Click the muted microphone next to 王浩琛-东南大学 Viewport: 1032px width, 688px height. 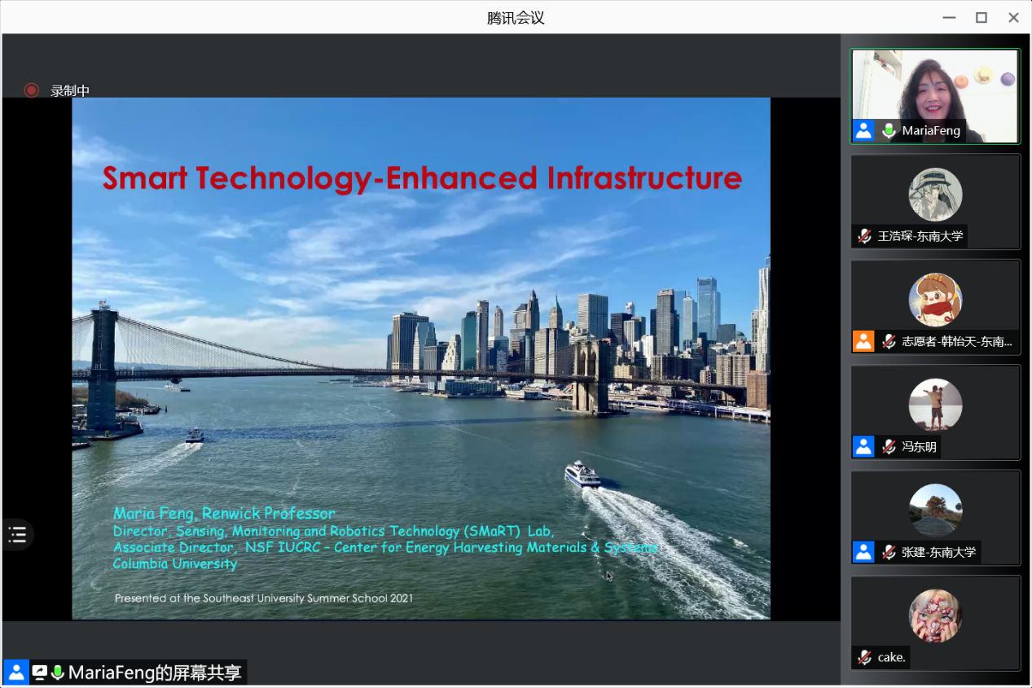[x=864, y=236]
